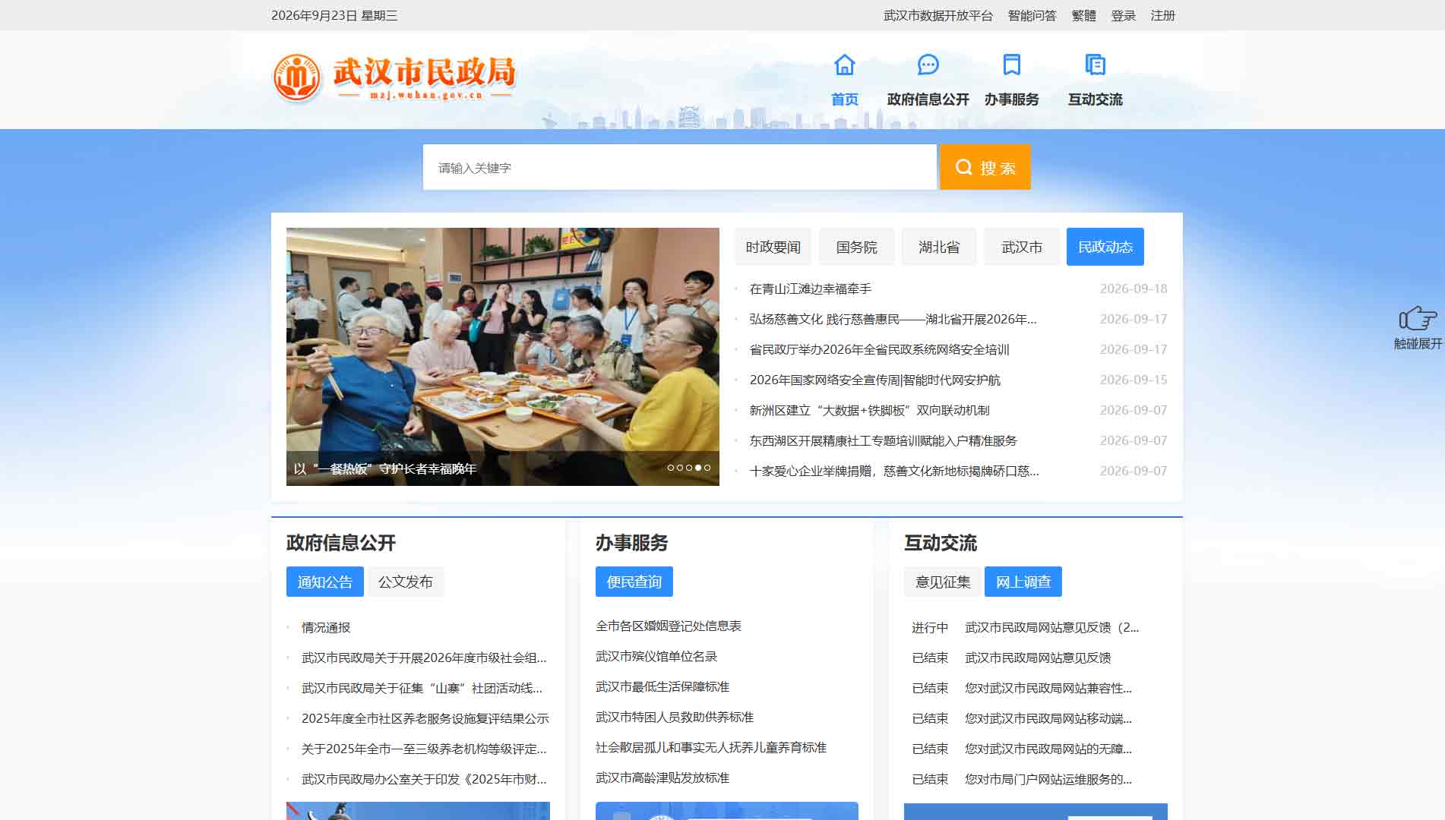Screen dimensions: 1445x820
Task: Click the 触碰展开 pointing hand icon
Action: pos(1418,318)
